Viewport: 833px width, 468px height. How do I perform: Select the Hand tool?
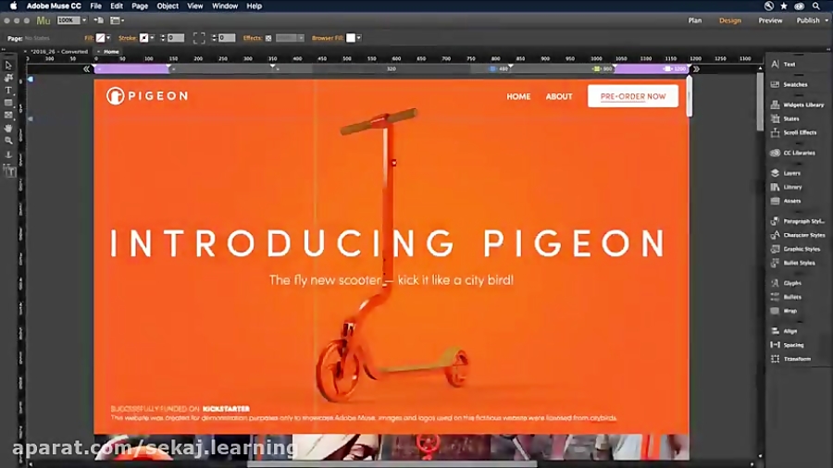click(8, 128)
